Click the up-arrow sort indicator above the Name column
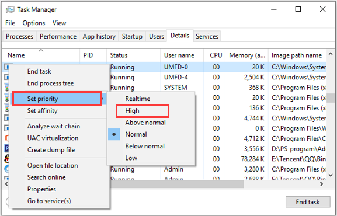This screenshot has height=216, width=337. click(41, 50)
